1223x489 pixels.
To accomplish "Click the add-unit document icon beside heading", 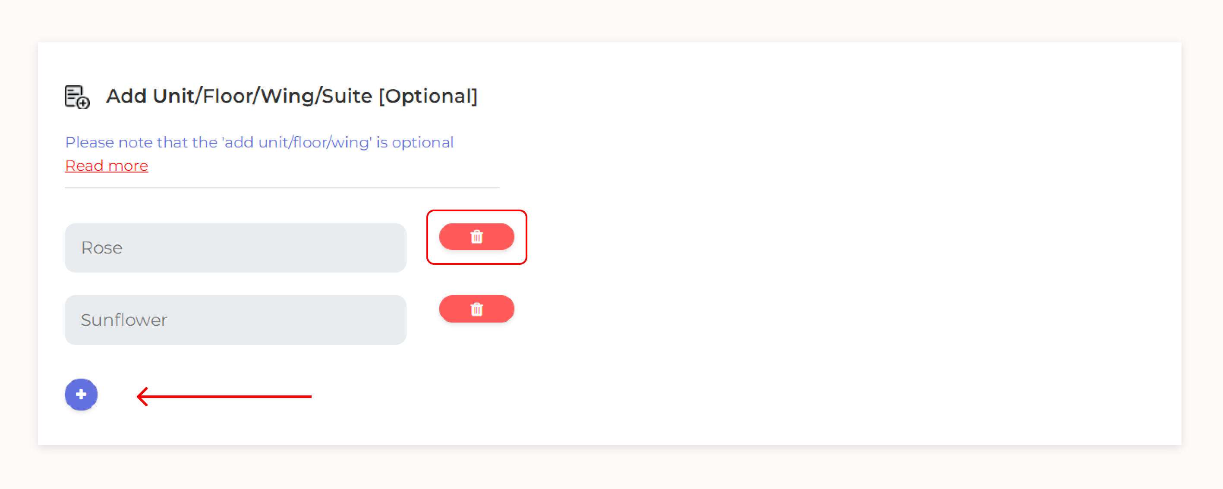I will (x=77, y=97).
